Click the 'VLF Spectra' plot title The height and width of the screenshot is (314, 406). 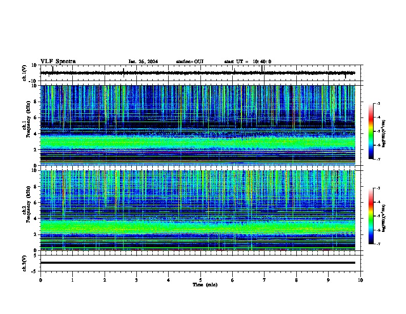58,62
